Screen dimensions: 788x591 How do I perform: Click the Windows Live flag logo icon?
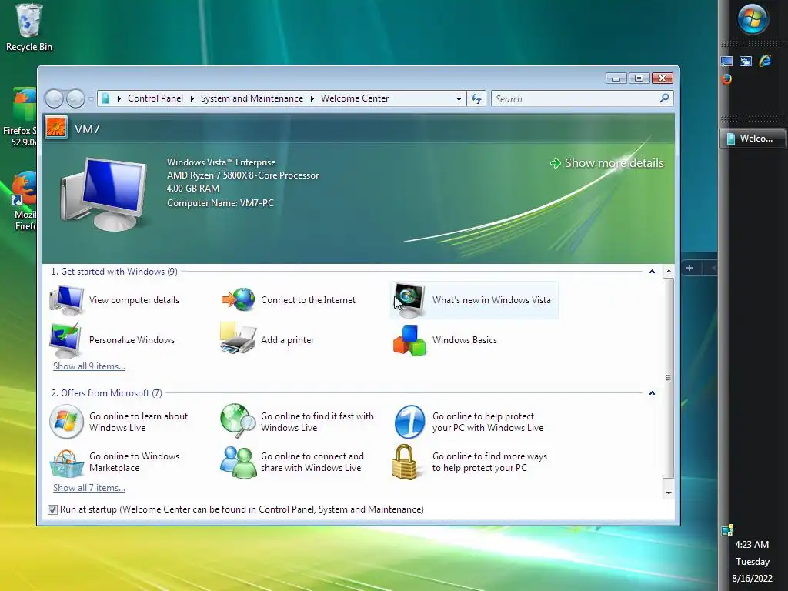pyautogui.click(x=66, y=422)
